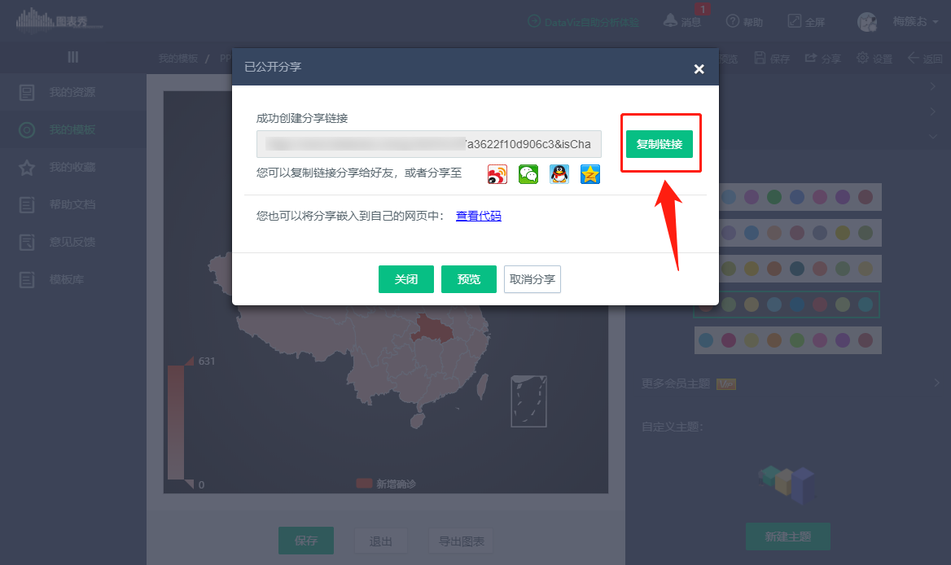
Task: Open 消息 notifications bell
Action: pyautogui.click(x=682, y=21)
